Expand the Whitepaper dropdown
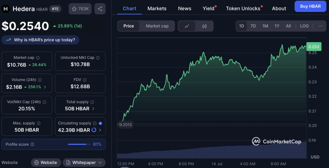Viewport: 329px width, 168px height. pyautogui.click(x=84, y=163)
